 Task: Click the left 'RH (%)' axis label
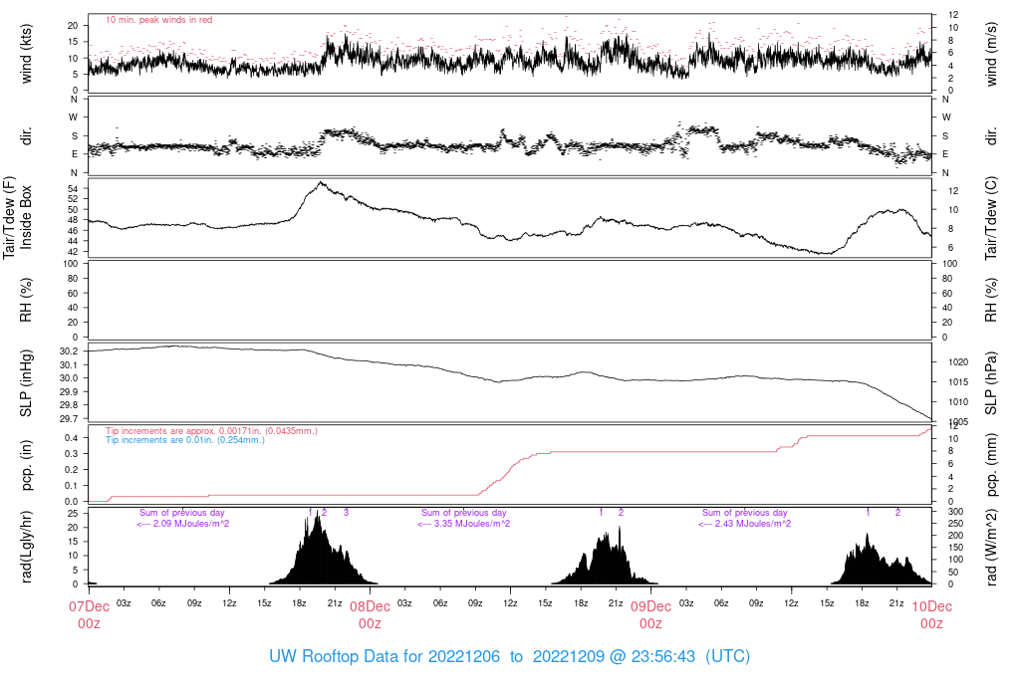(x=27, y=301)
